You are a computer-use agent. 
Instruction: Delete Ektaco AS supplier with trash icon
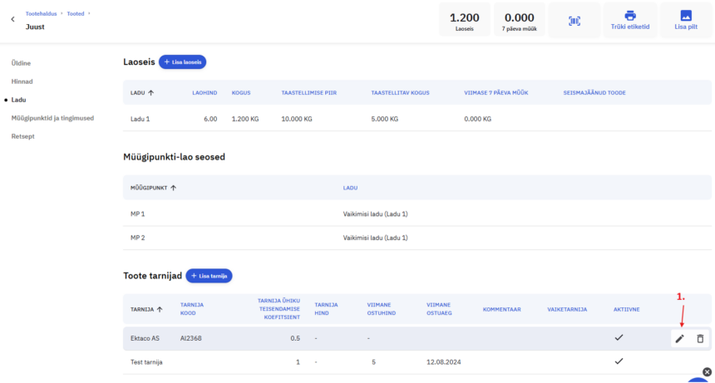[x=700, y=339]
